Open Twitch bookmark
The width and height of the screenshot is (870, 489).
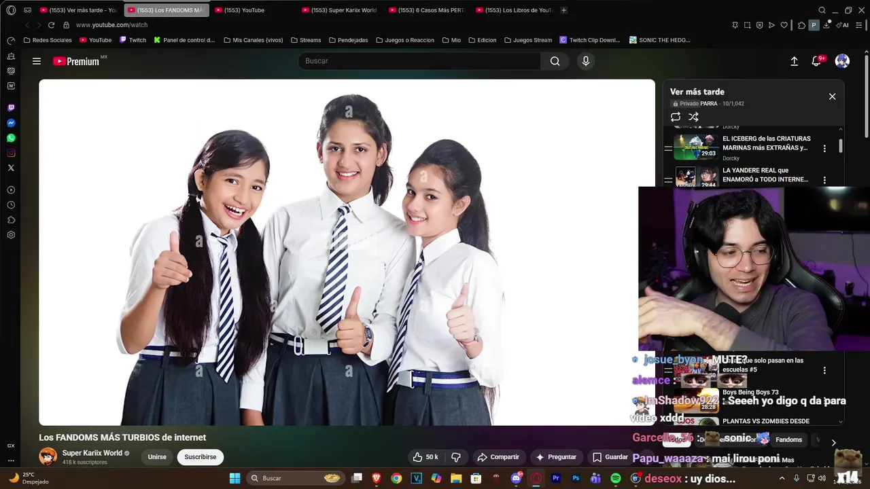pyautogui.click(x=133, y=40)
